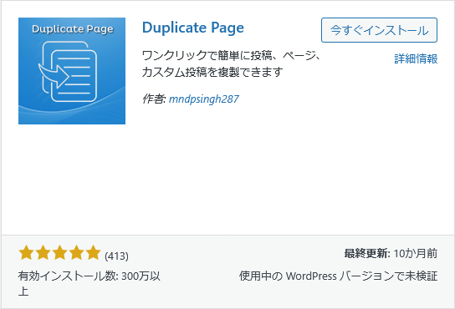This screenshot has height=309, width=455.
Task: Open the 詳細情報 link
Action: pos(416,58)
